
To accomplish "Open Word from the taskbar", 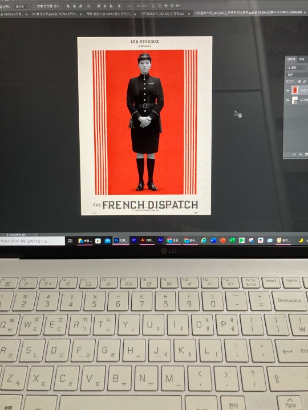I will point(213,240).
